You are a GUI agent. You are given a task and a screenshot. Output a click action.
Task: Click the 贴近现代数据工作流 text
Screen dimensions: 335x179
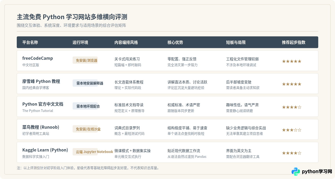click(184, 151)
